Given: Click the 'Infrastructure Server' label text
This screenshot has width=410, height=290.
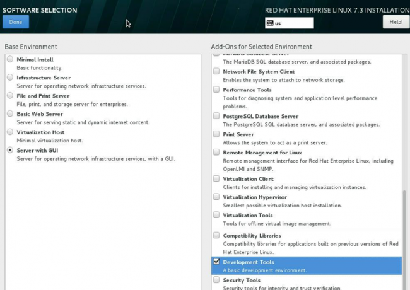Looking at the screenshot, I should click(x=44, y=78).
